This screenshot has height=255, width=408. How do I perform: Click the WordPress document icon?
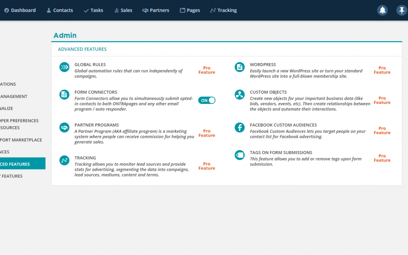[240, 67]
